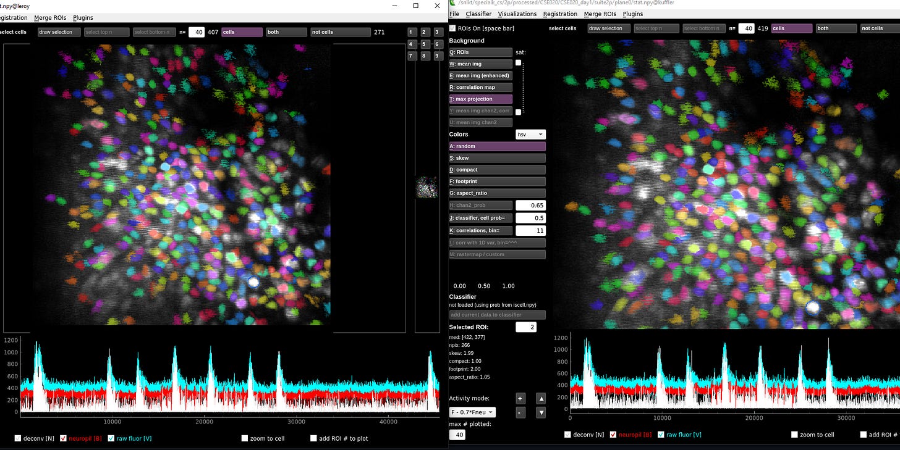Viewport: 900px width, 450px height.
Task: Select E: mean img (enhanced) background
Action: pos(480,75)
